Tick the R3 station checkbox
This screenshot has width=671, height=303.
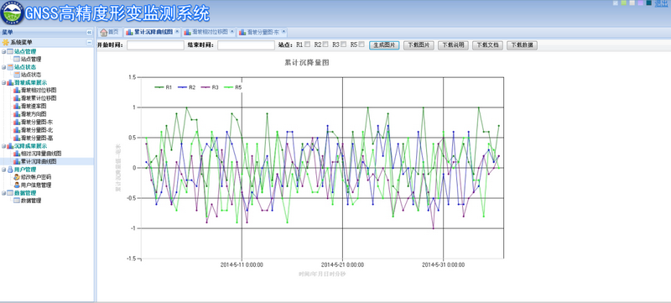[343, 44]
